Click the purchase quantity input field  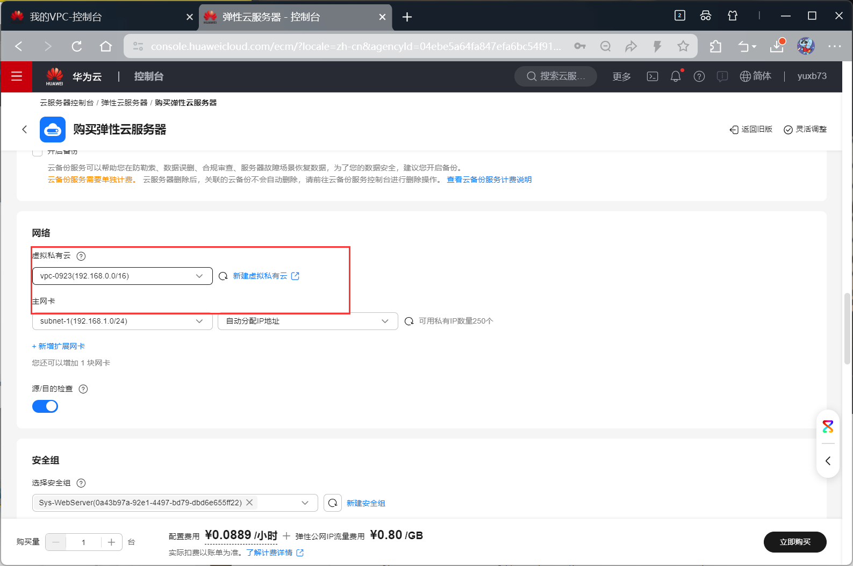(x=83, y=542)
